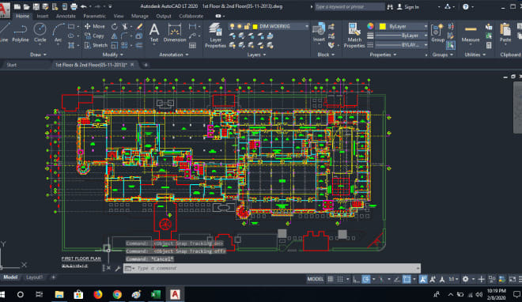The width and height of the screenshot is (522, 302).
Task: Open Collaborate ribbon tab
Action: pyautogui.click(x=191, y=16)
